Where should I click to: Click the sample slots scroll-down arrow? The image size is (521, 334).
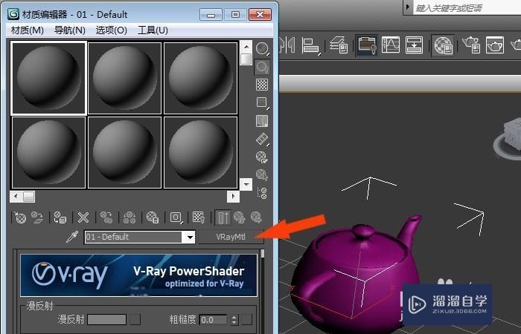(246, 184)
